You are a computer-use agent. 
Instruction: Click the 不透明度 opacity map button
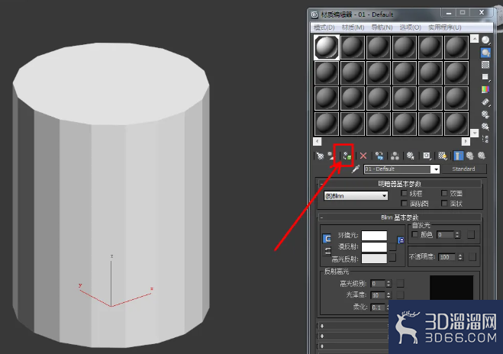(x=472, y=256)
